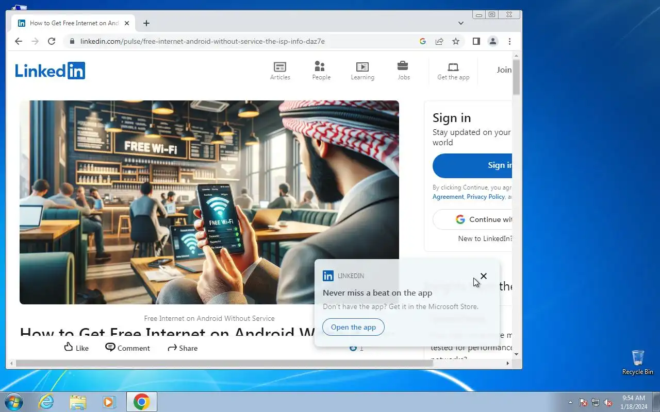Click the horizontal scroll left arrow
The height and width of the screenshot is (412, 660).
pyautogui.click(x=11, y=363)
